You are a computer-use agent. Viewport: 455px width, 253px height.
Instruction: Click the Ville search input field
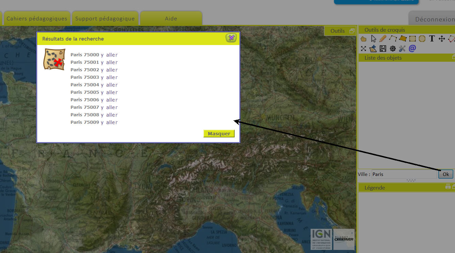[404, 174]
